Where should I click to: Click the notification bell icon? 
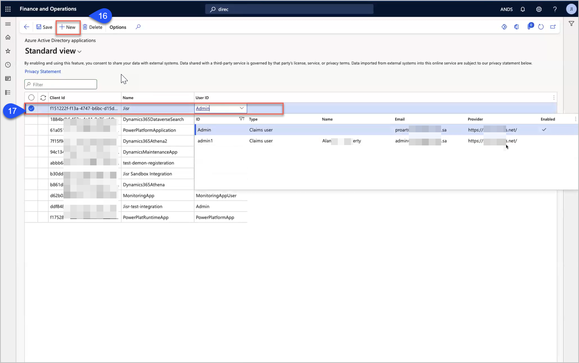coord(523,9)
